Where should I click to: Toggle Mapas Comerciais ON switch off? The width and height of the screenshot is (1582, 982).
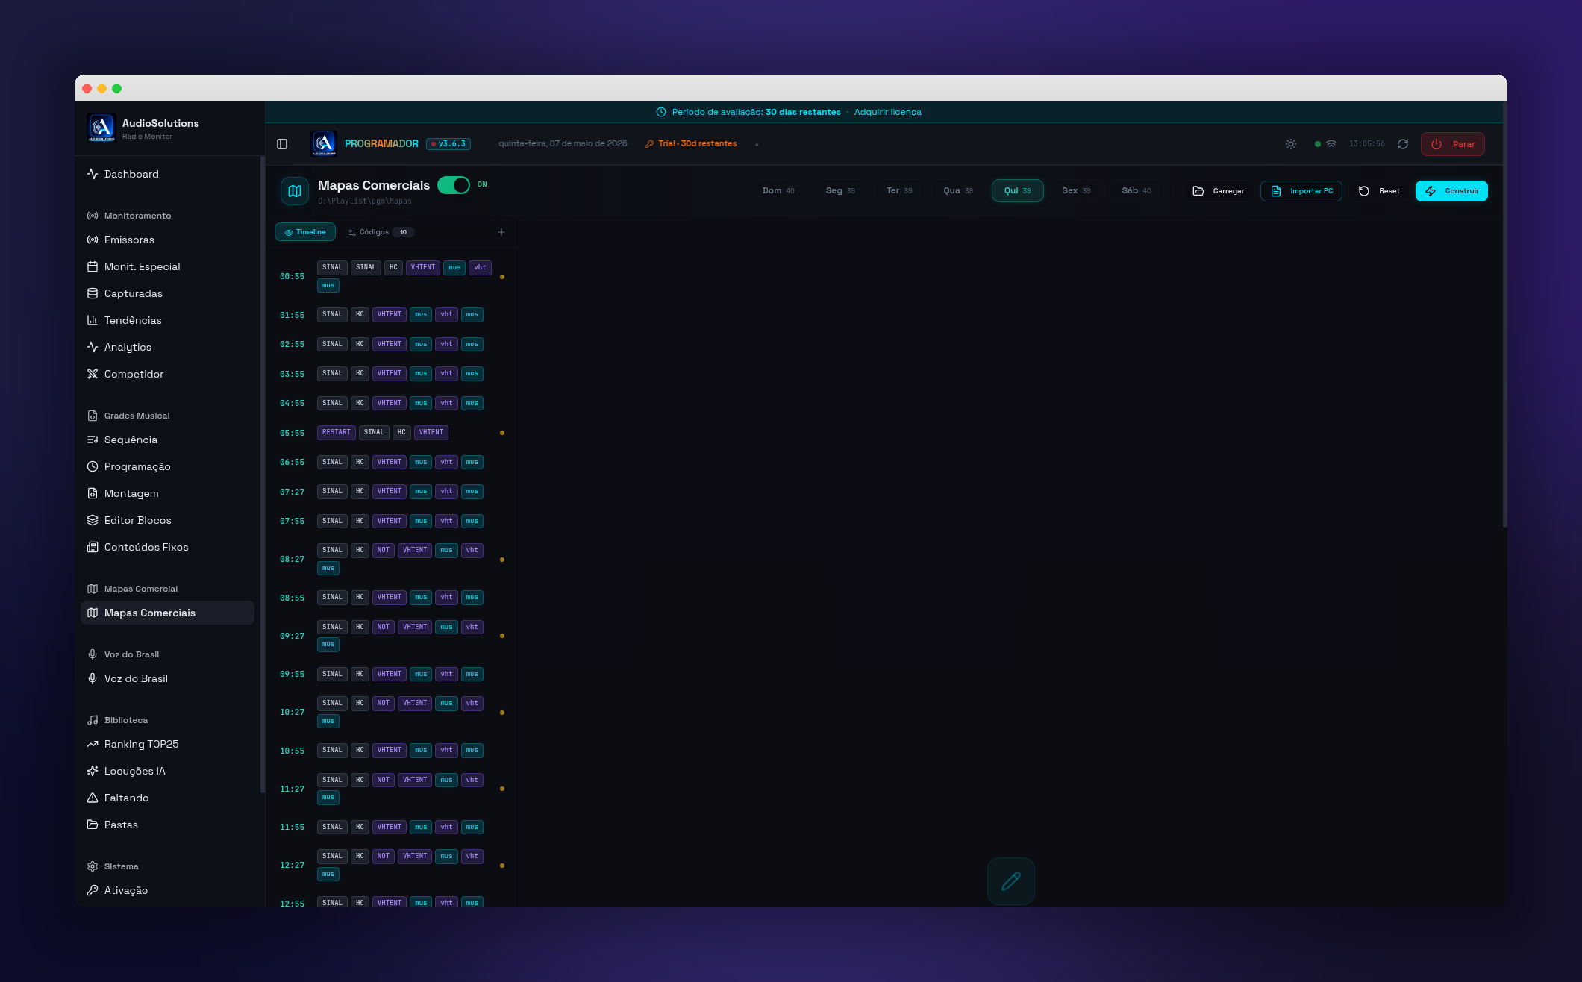pyautogui.click(x=454, y=185)
